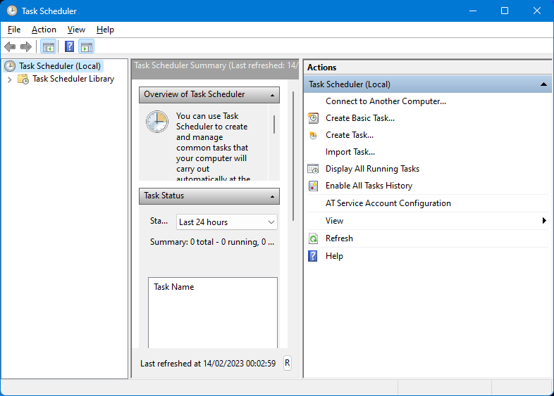Click the Create Basic Task icon
This screenshot has width=554, height=396.
coord(314,118)
